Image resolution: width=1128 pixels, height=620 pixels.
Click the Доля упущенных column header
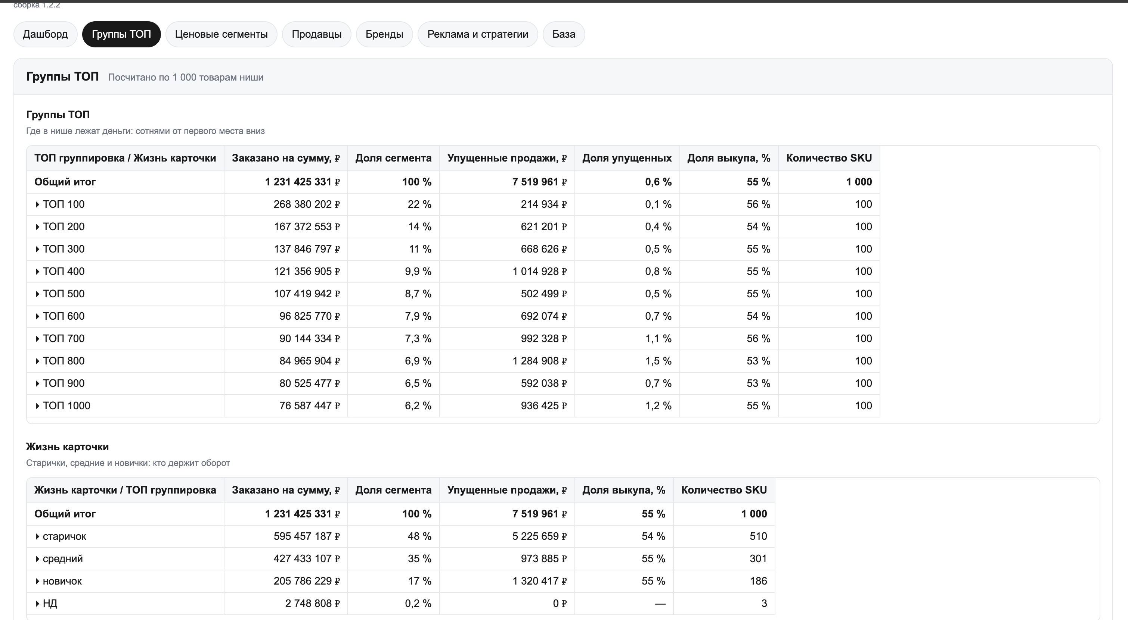[x=627, y=158]
